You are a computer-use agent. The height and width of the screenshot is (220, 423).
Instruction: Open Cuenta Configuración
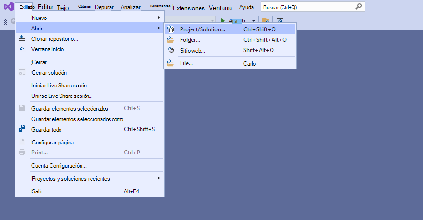pos(90,166)
